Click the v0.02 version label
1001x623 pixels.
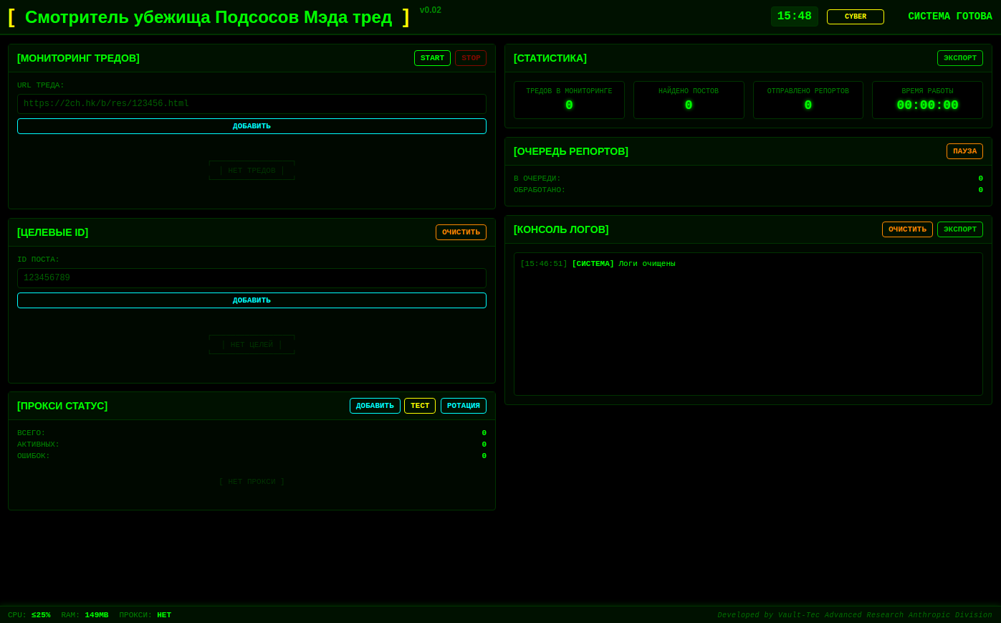click(x=431, y=10)
